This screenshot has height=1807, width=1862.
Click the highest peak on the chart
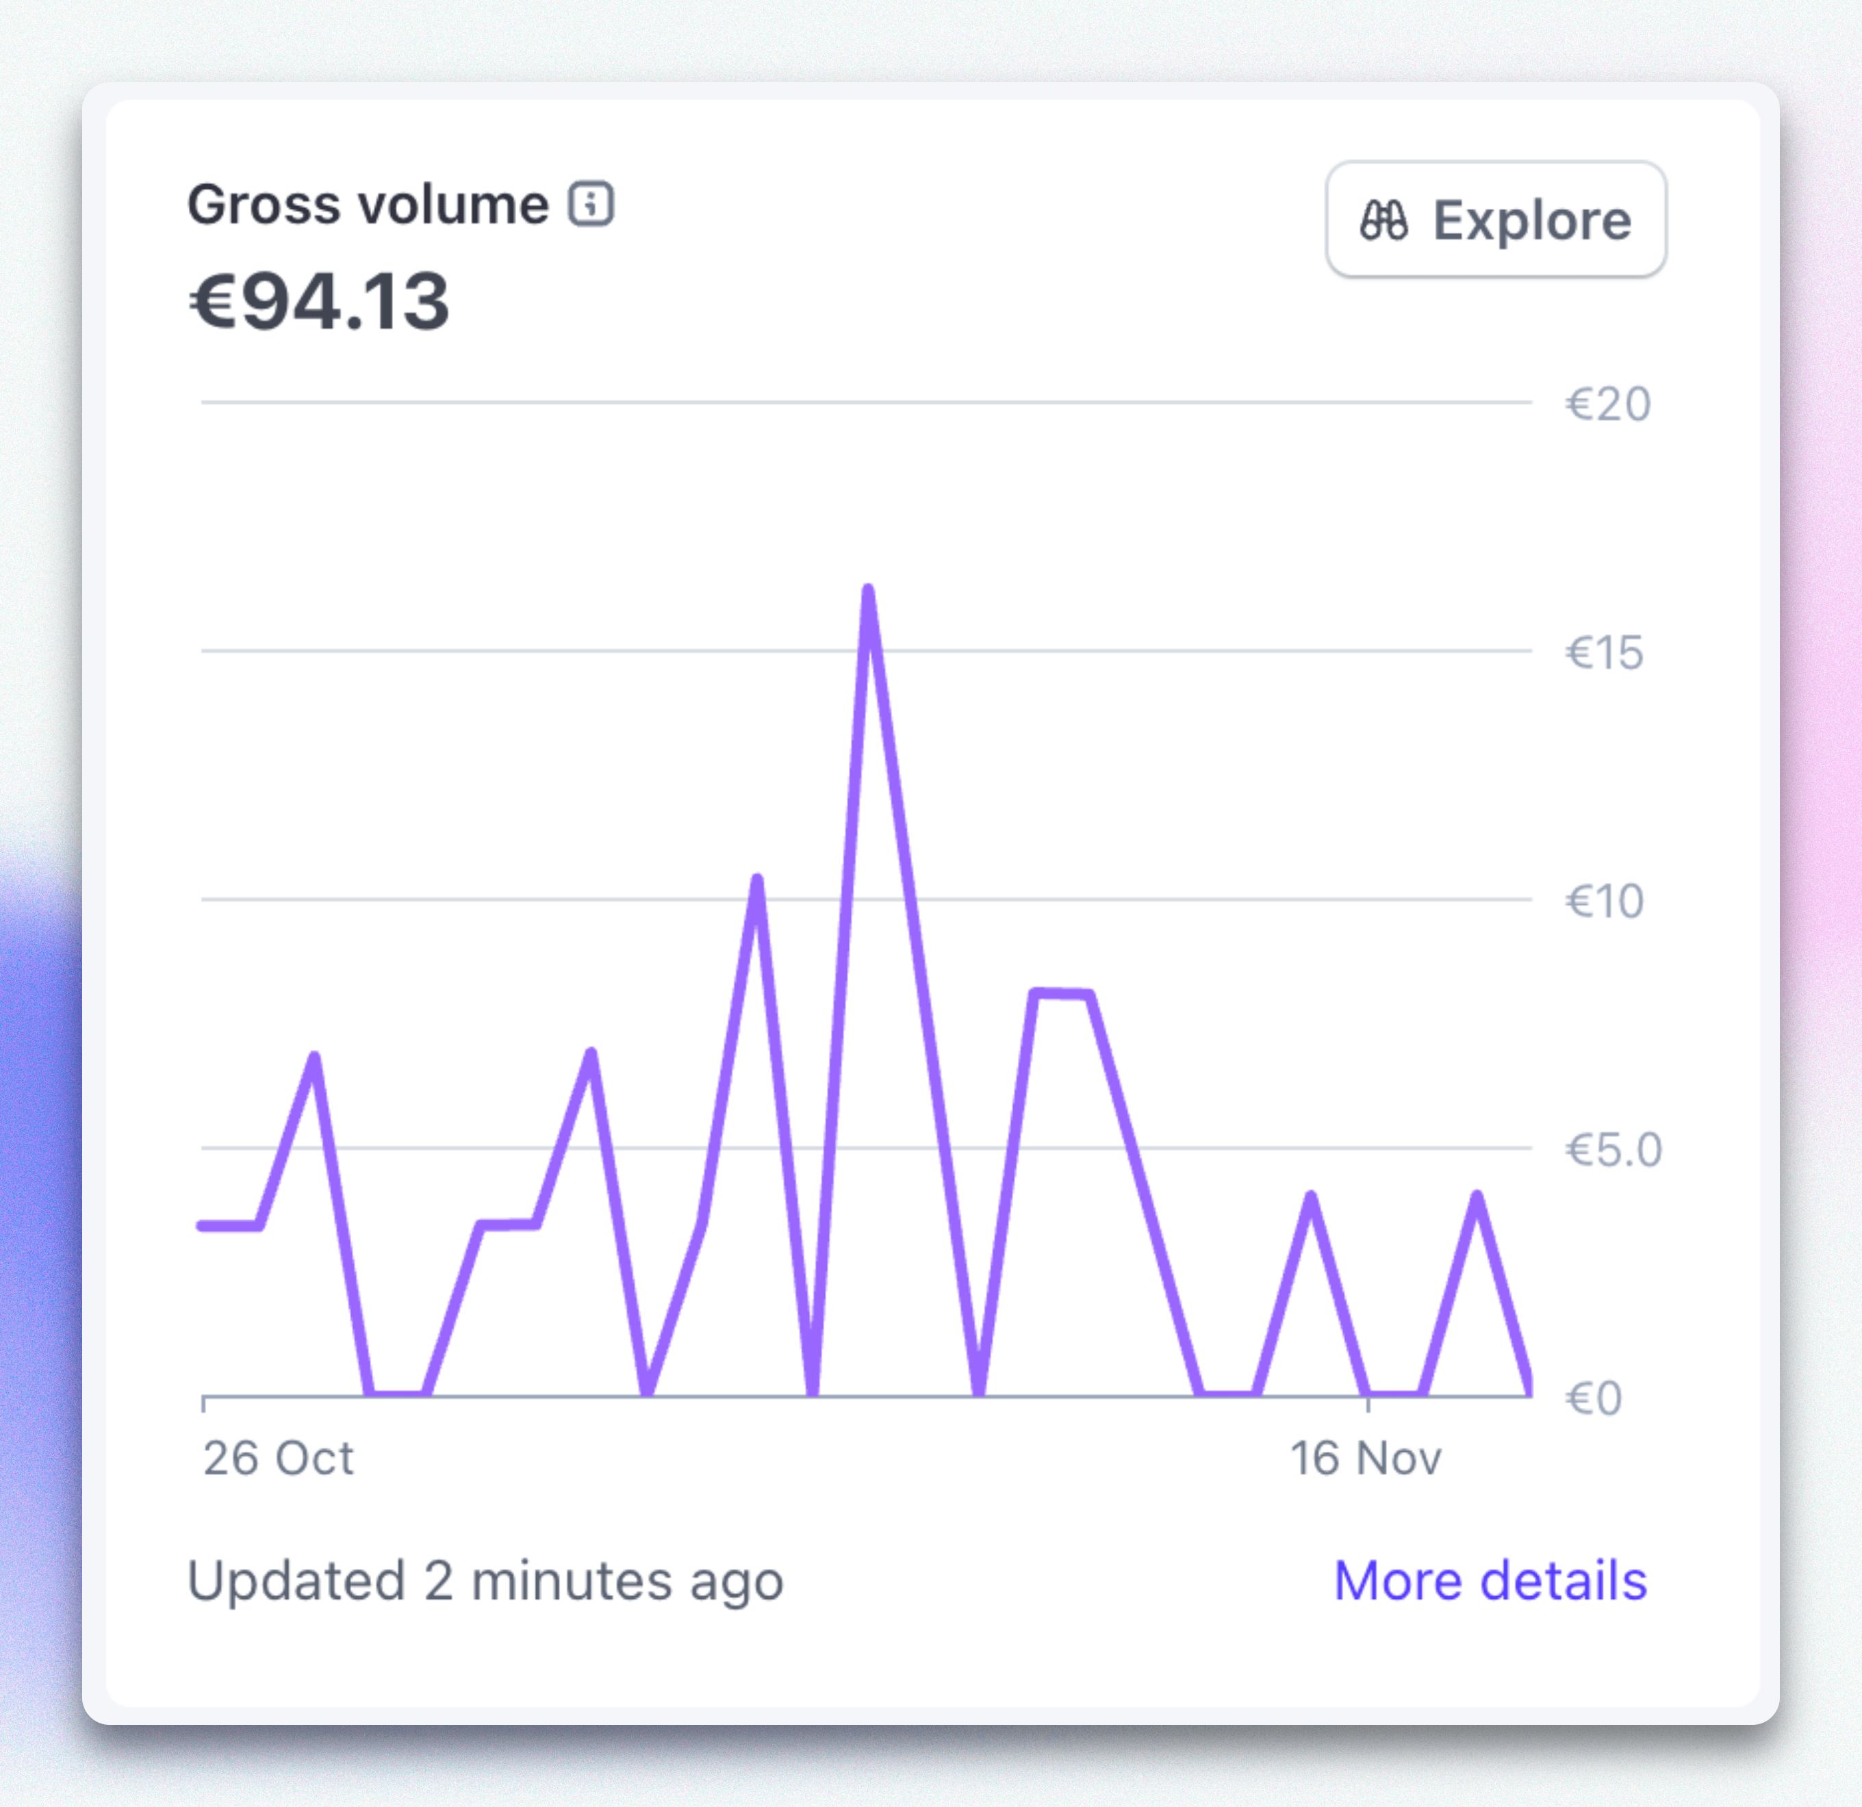[868, 592]
